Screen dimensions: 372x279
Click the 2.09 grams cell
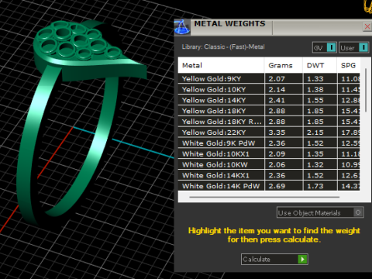click(284, 153)
